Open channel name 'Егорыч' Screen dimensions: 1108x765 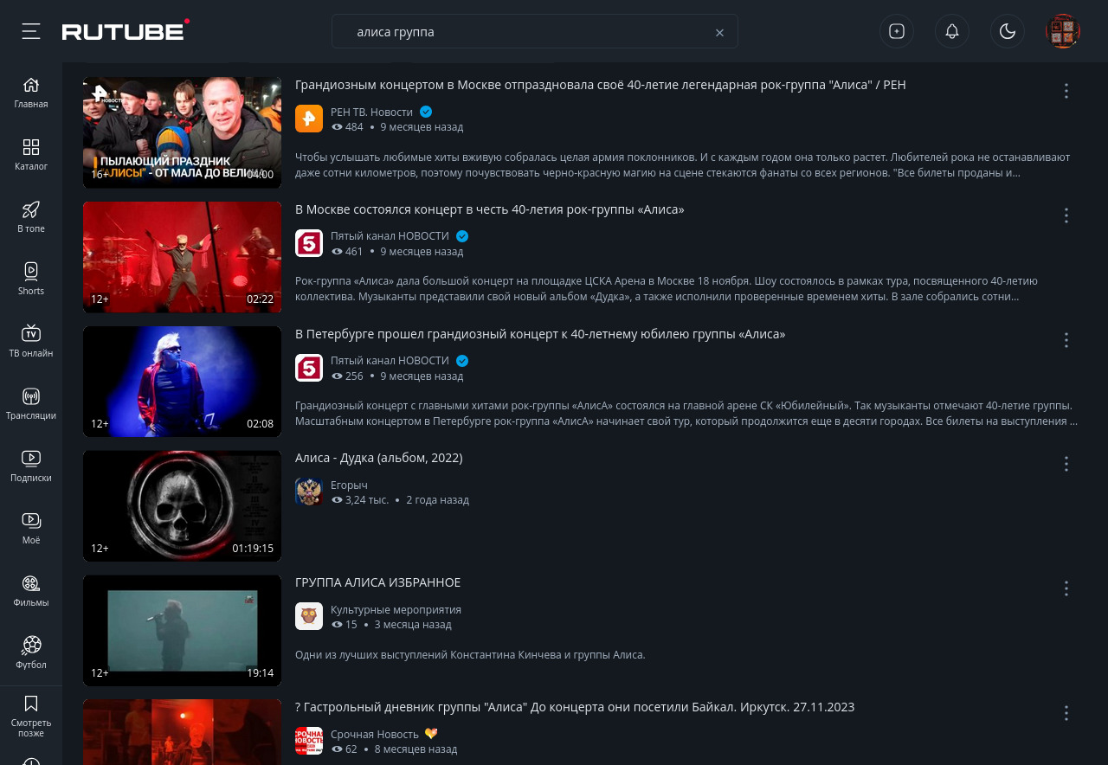[x=349, y=485]
